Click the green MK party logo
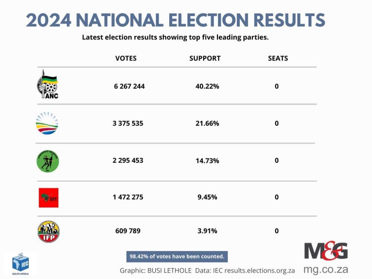Image resolution: width=372 pixels, height=279 pixels. [48, 161]
